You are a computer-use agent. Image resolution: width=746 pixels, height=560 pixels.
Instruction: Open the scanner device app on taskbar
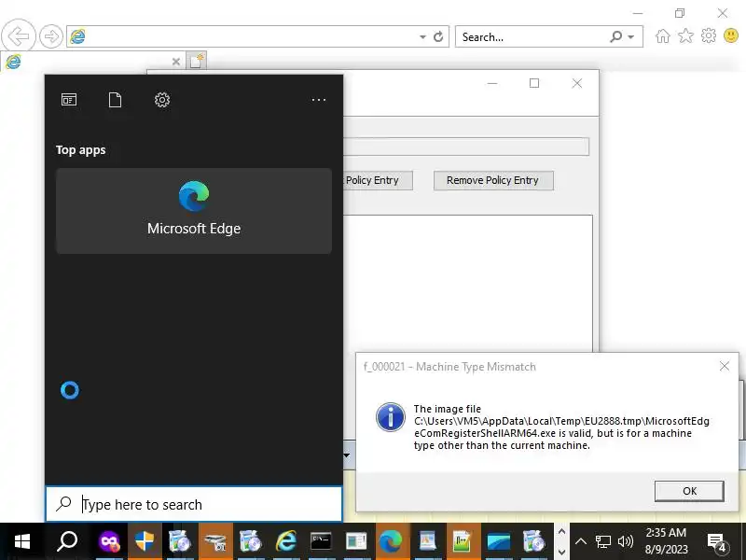pos(215,541)
